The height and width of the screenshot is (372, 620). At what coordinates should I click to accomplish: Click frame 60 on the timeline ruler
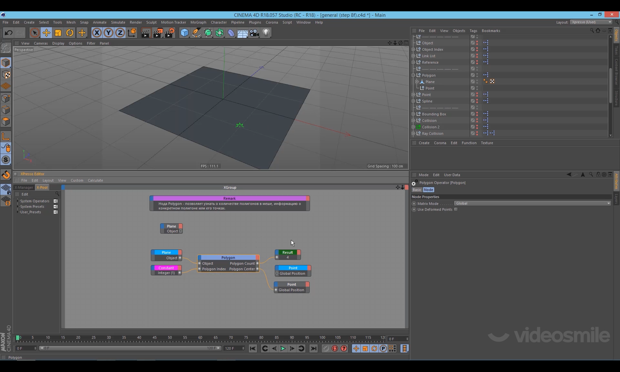coord(200,338)
